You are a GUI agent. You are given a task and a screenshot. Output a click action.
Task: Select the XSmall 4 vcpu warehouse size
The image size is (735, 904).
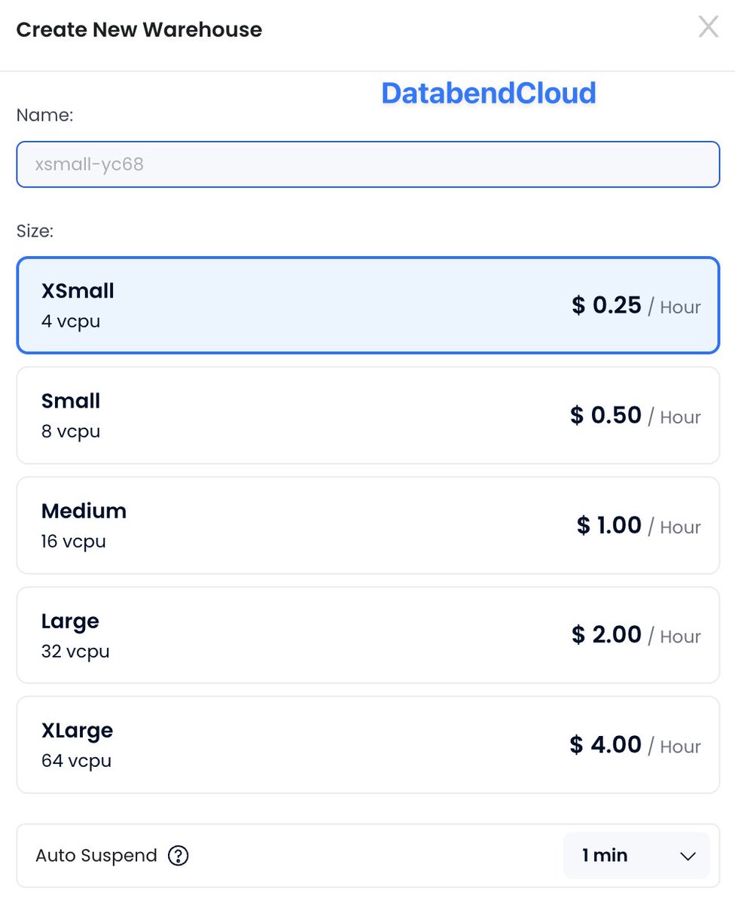pos(367,305)
